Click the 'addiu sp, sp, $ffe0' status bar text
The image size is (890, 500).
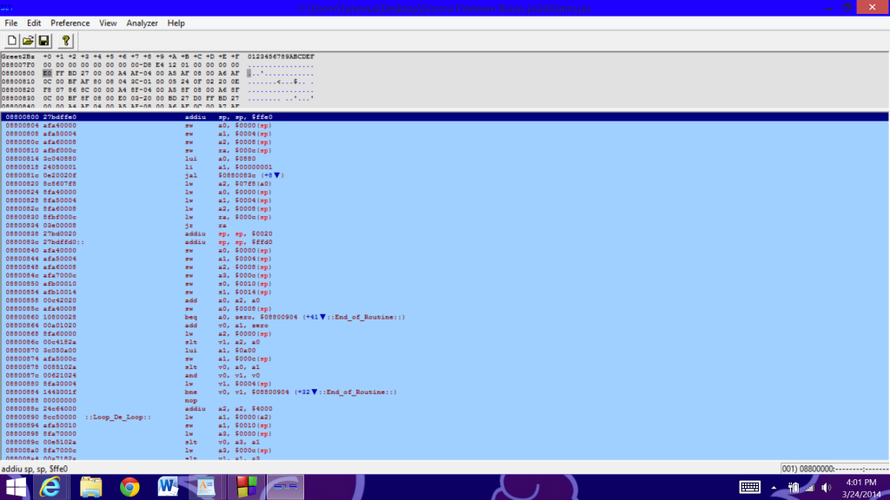click(x=35, y=469)
